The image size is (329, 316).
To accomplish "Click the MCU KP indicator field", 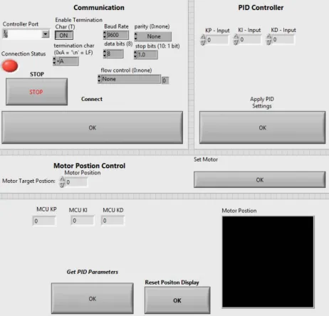I will tap(44, 221).
